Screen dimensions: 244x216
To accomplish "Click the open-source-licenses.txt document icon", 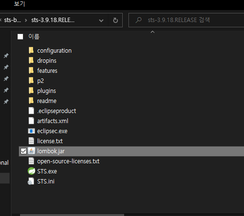I will pos(31,161).
